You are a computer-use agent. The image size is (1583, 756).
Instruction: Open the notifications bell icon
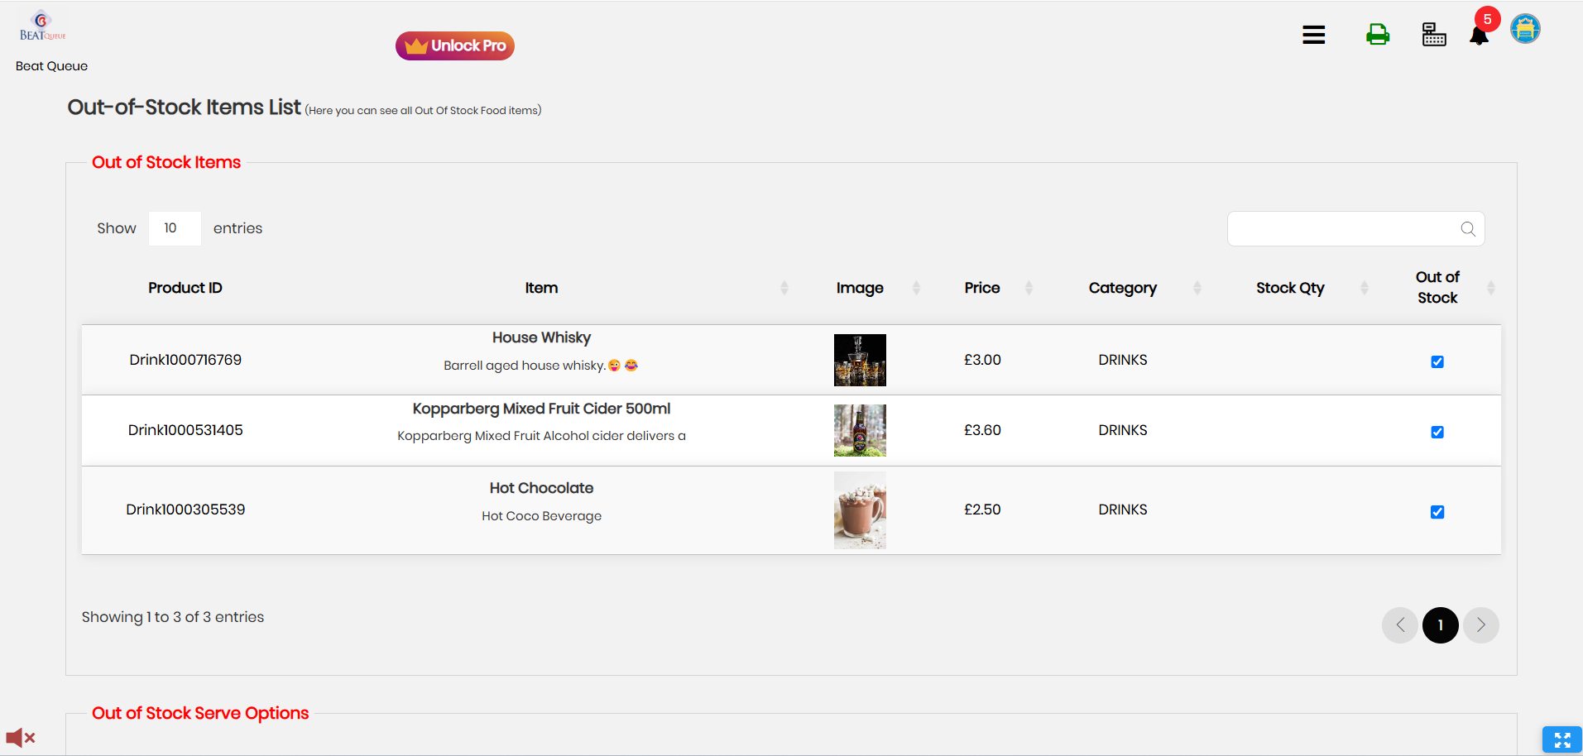click(x=1479, y=36)
